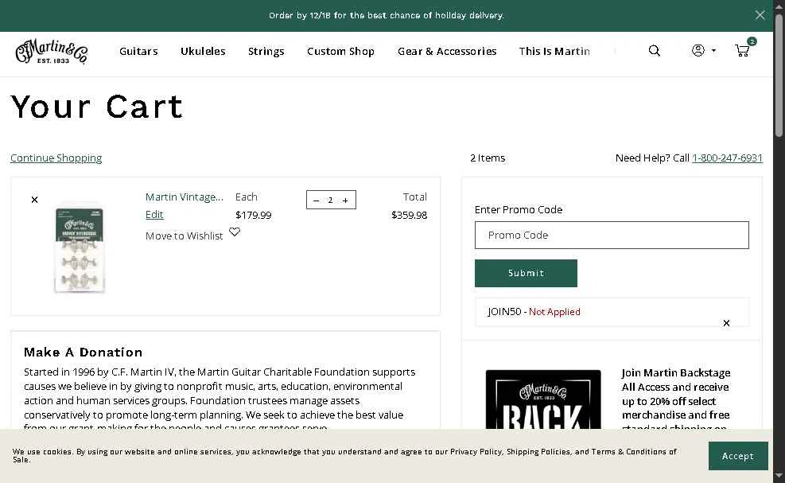Open the This Is Martin menu
785x483 pixels.
(x=554, y=51)
